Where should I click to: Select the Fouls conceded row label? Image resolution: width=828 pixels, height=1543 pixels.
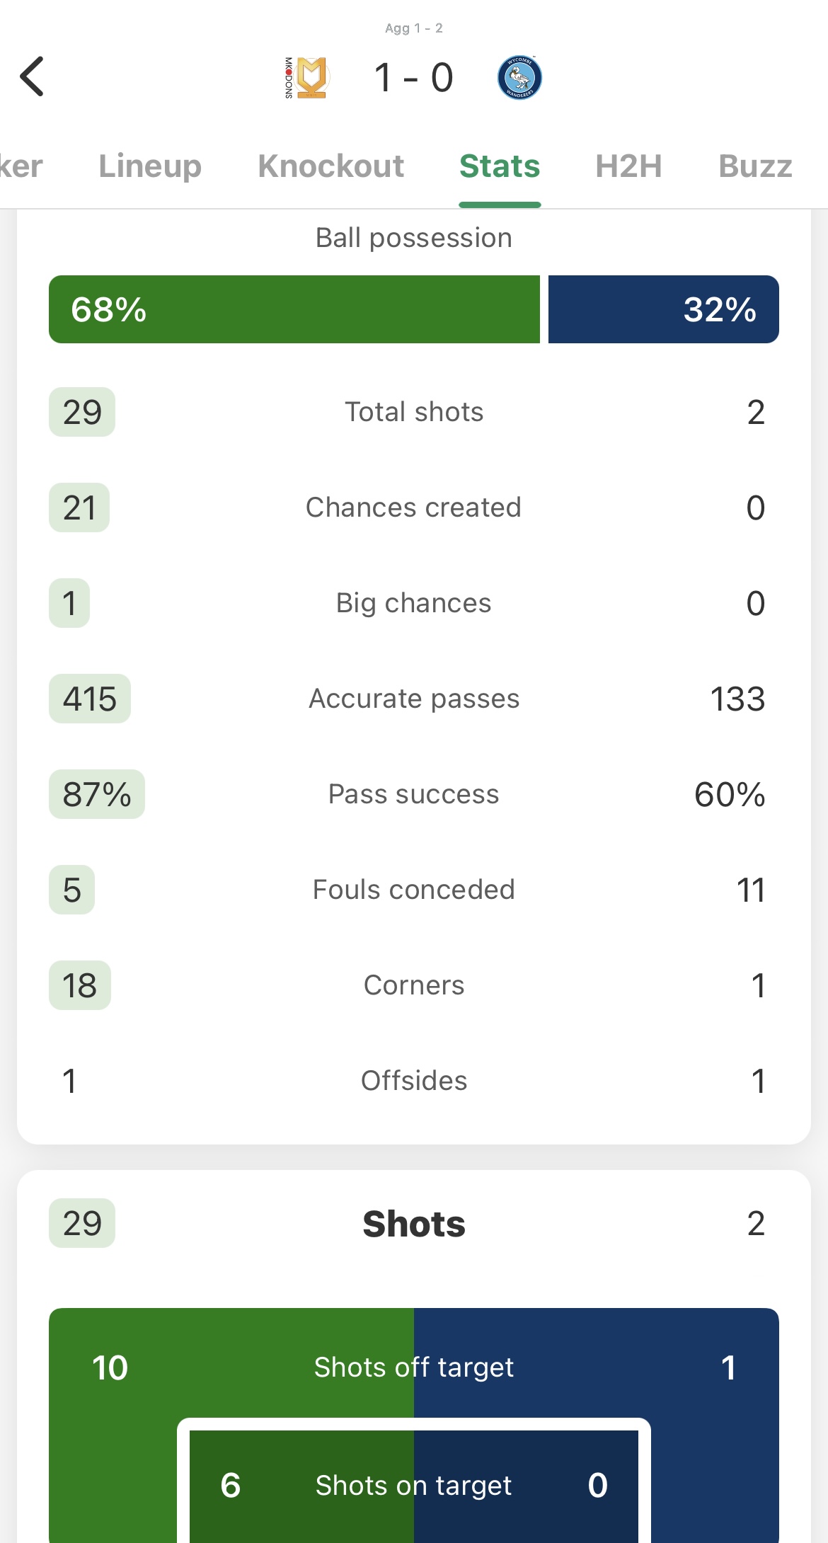click(x=414, y=890)
